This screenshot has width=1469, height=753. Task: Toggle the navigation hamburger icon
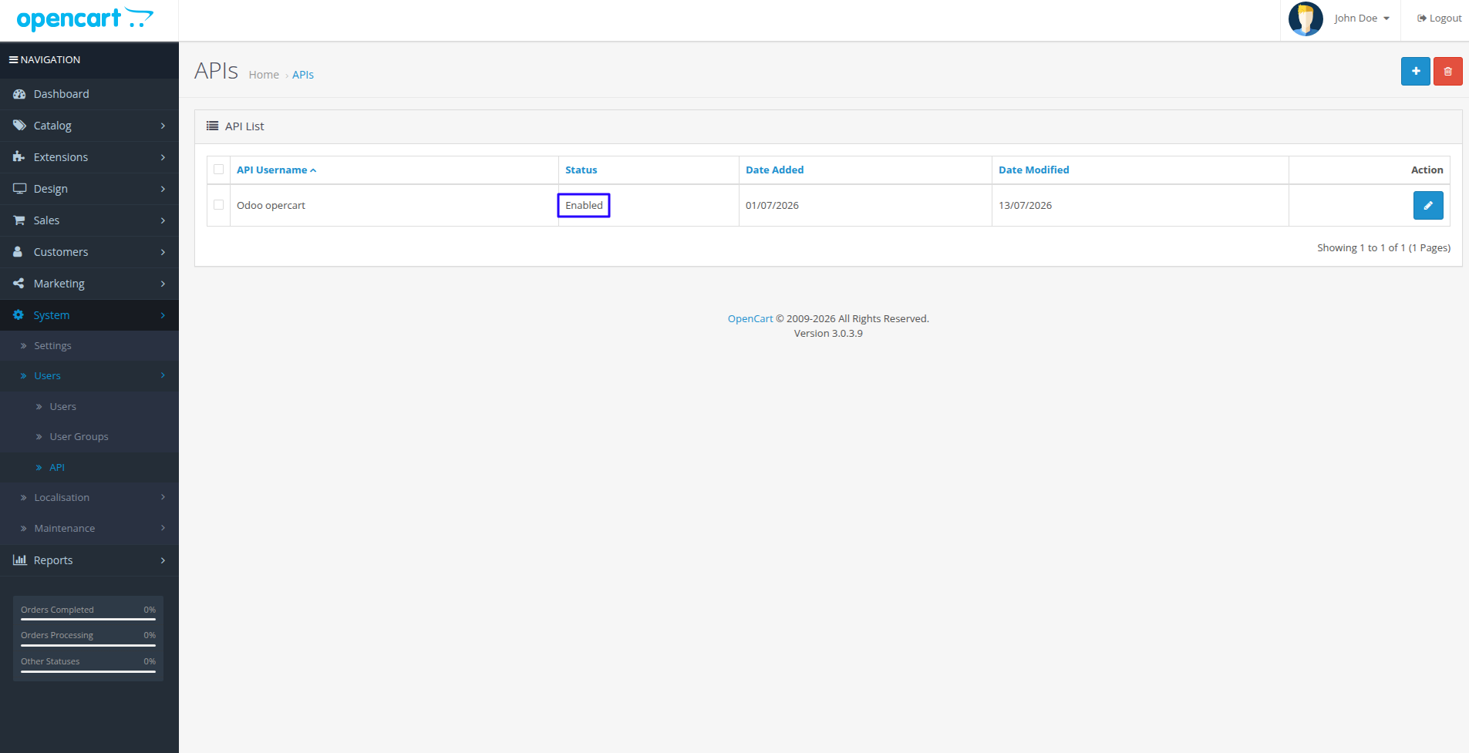point(13,59)
